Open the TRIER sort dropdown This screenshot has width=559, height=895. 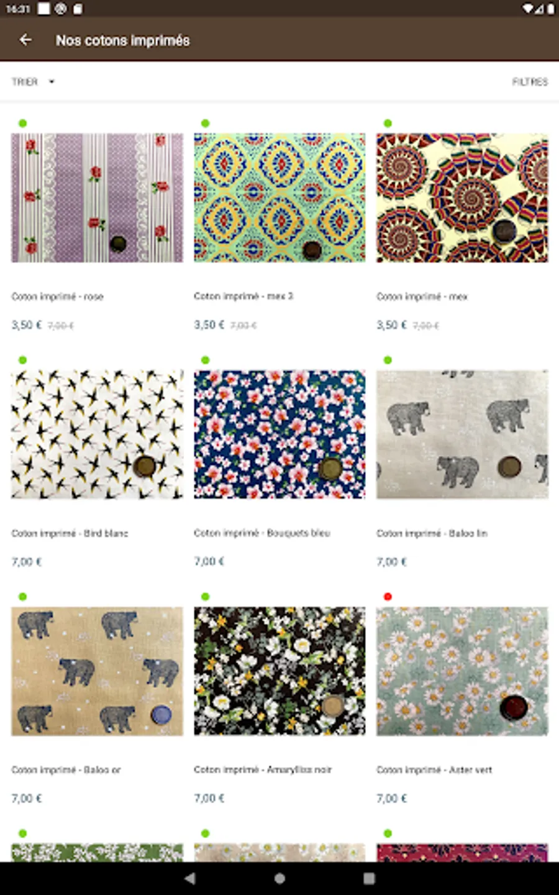click(x=33, y=81)
